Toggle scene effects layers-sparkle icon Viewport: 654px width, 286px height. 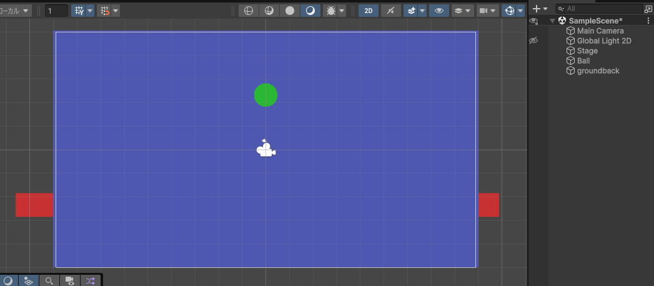tap(411, 11)
